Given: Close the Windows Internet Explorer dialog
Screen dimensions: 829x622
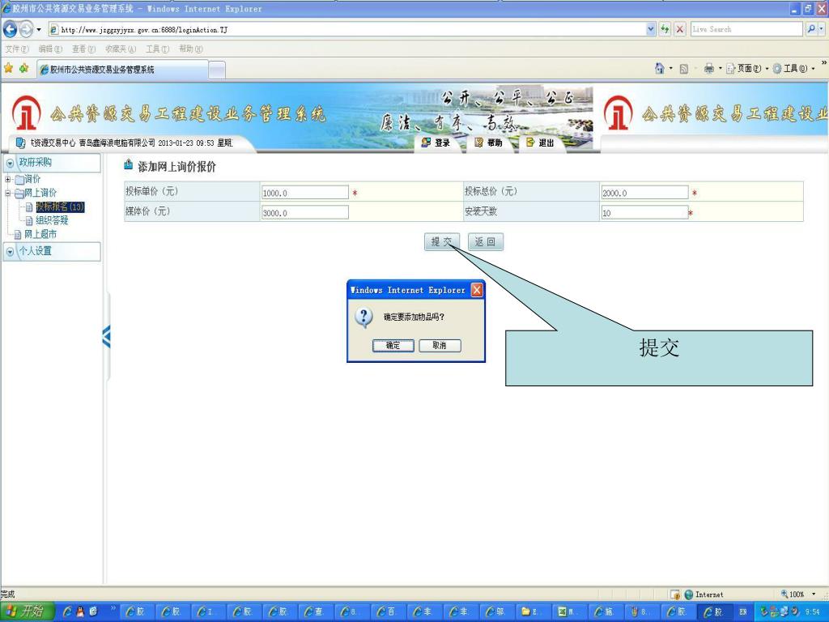Looking at the screenshot, I should [x=476, y=290].
